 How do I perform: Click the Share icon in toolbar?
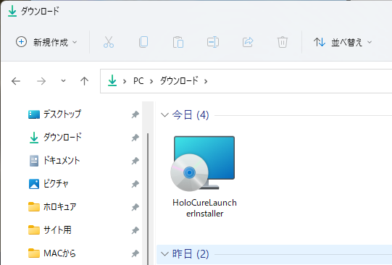click(x=248, y=42)
